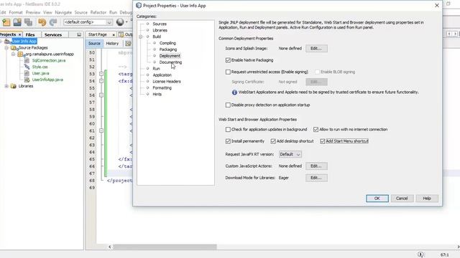Click OK in Project Properties dialog

[377, 199]
